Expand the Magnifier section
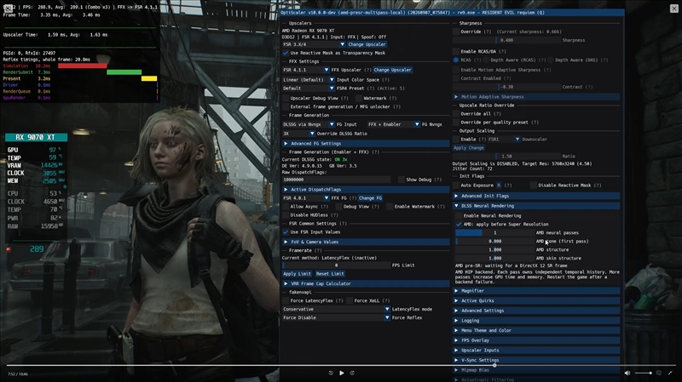This screenshot has width=682, height=382. tap(536, 291)
